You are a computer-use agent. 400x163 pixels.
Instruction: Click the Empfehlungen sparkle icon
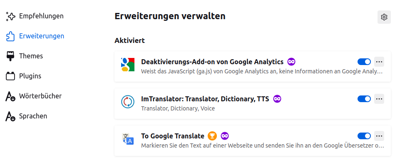pos(10,16)
